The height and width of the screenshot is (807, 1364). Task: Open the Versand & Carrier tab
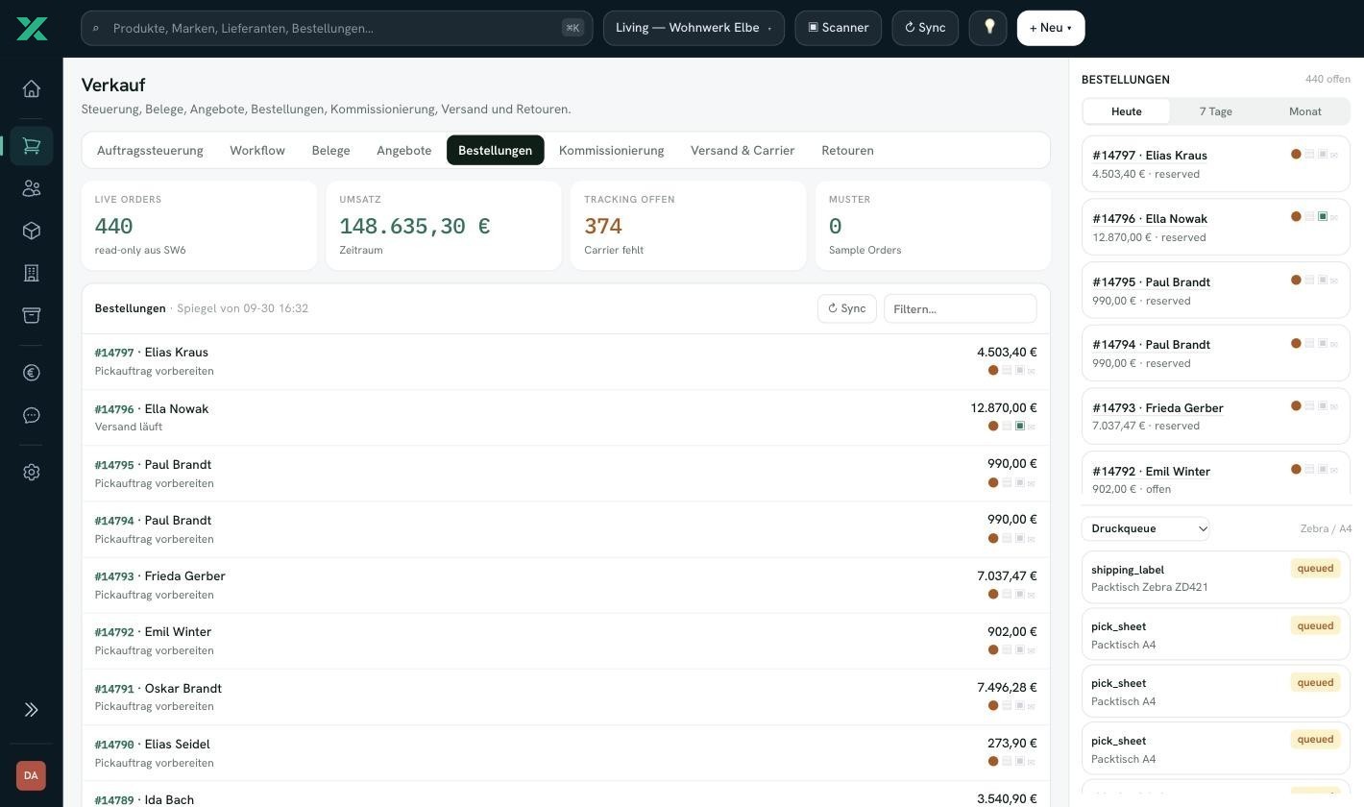743,150
